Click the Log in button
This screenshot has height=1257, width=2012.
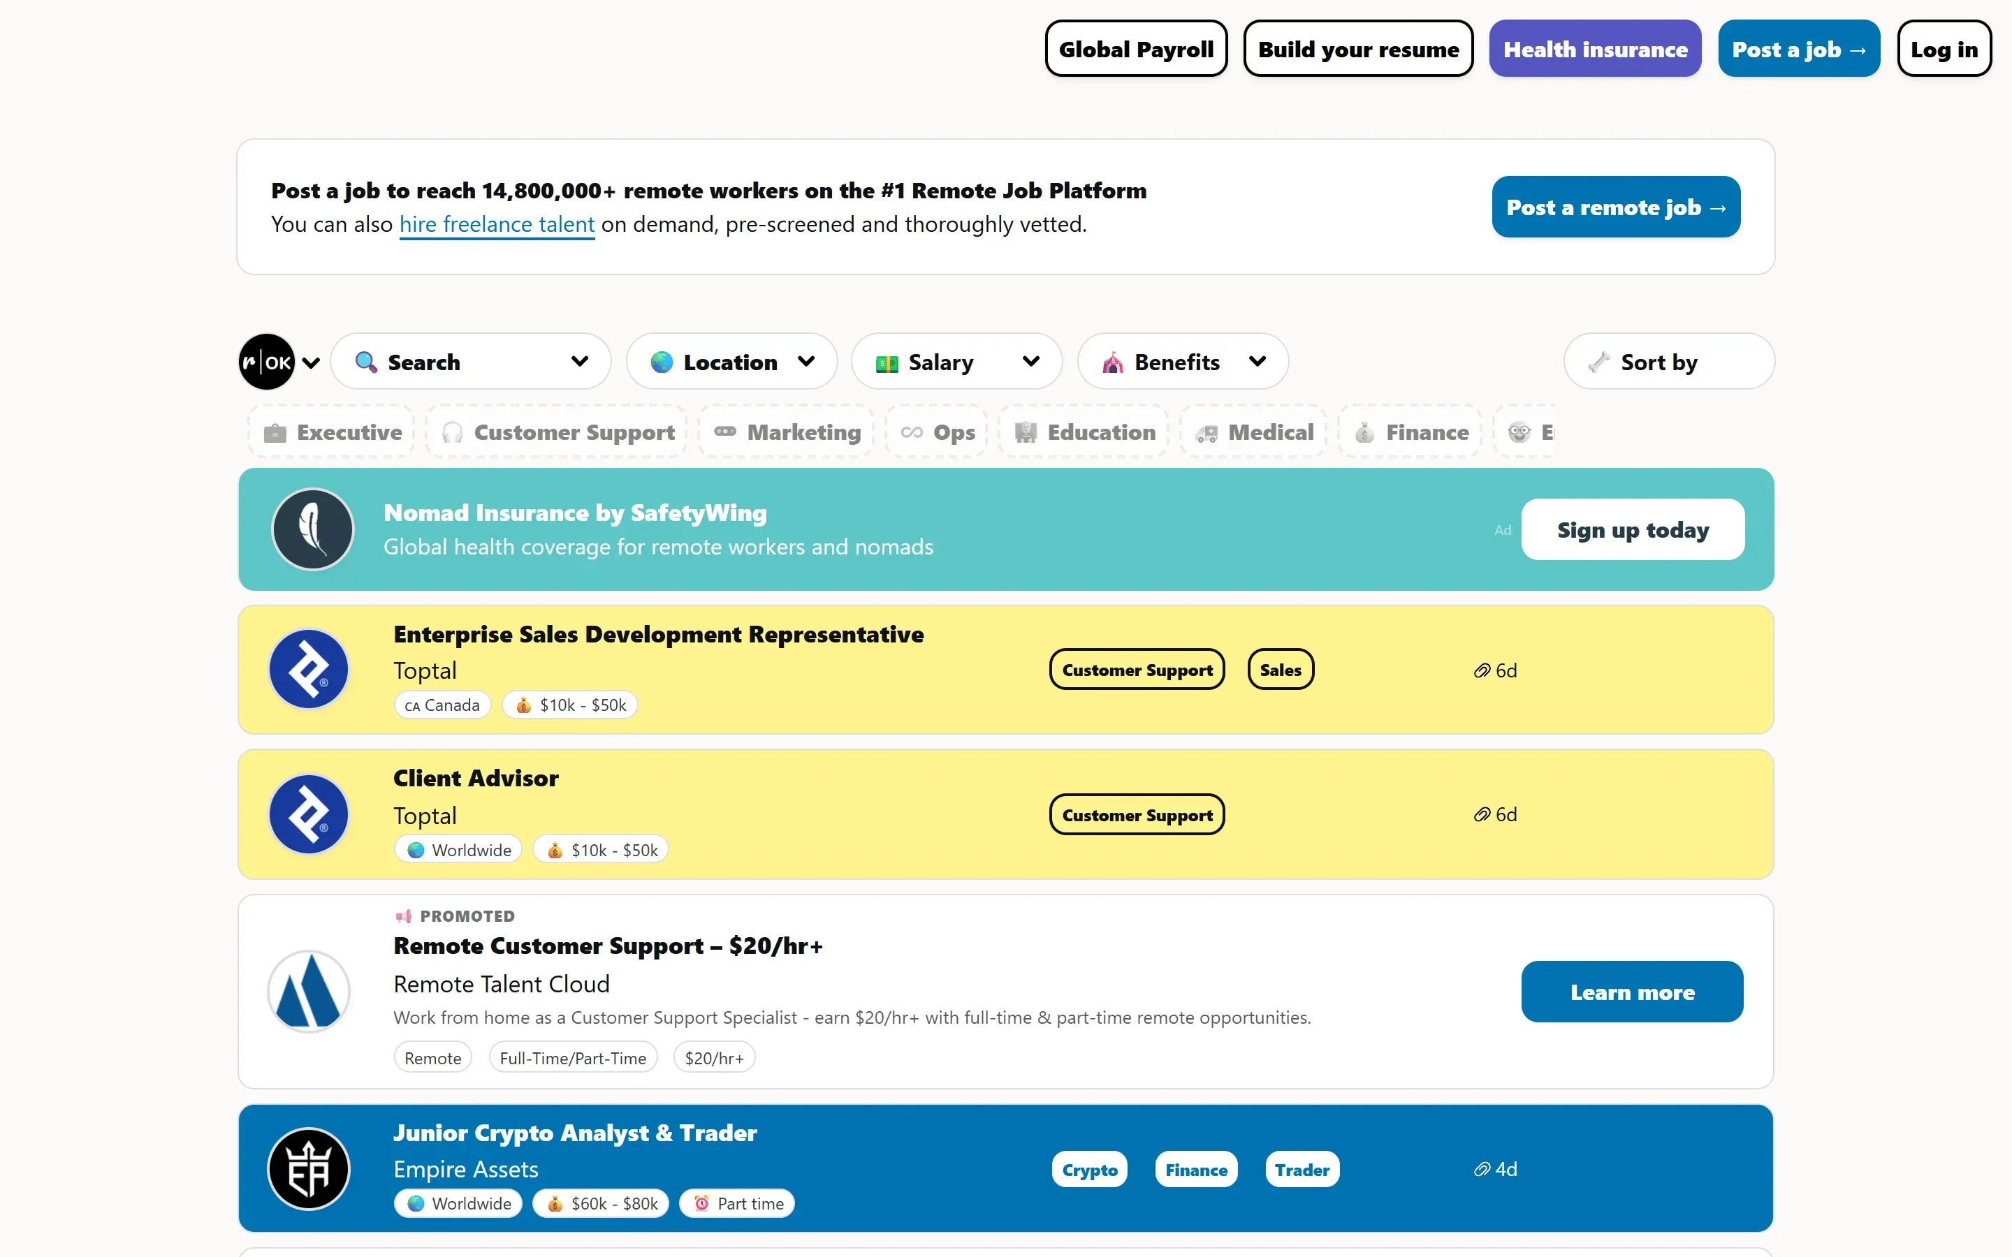[1944, 49]
